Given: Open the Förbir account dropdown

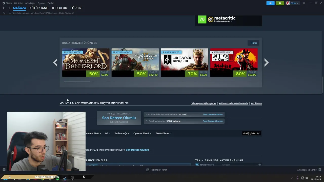Looking at the screenshot, I should pos(292,3).
